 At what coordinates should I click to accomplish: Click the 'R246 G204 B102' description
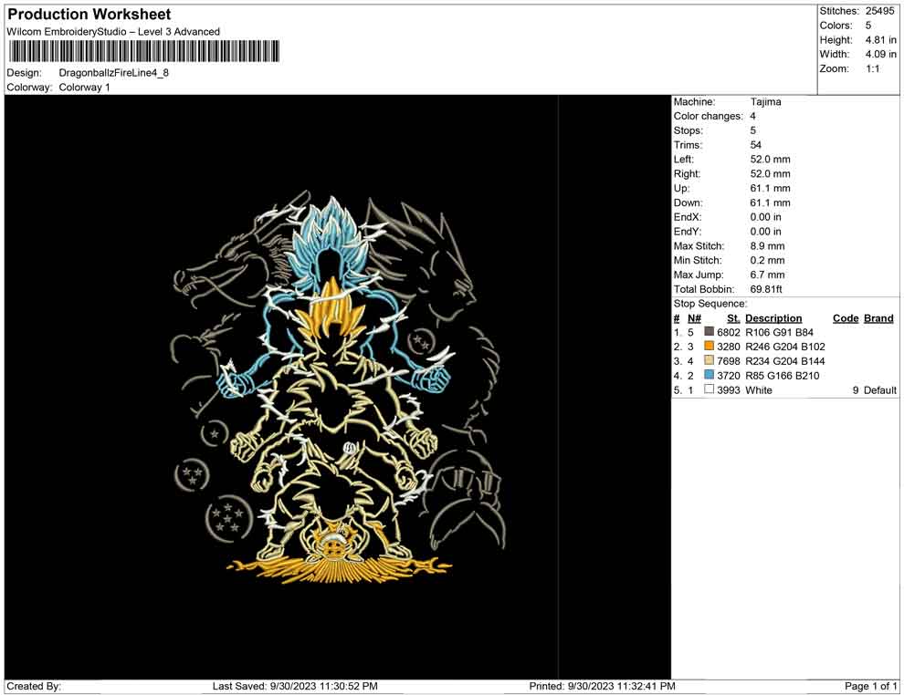(785, 347)
